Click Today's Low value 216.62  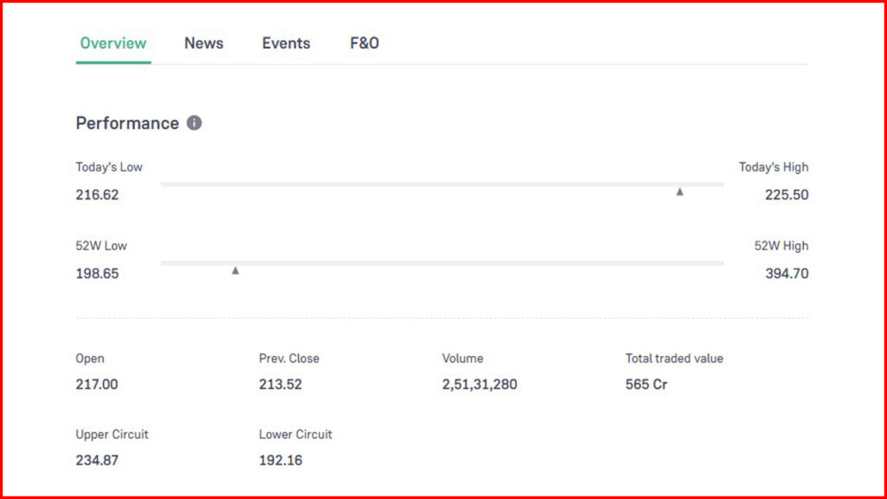pyautogui.click(x=97, y=195)
